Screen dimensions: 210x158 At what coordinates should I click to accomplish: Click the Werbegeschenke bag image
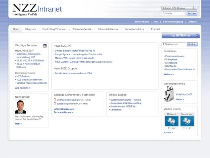pos(169,94)
